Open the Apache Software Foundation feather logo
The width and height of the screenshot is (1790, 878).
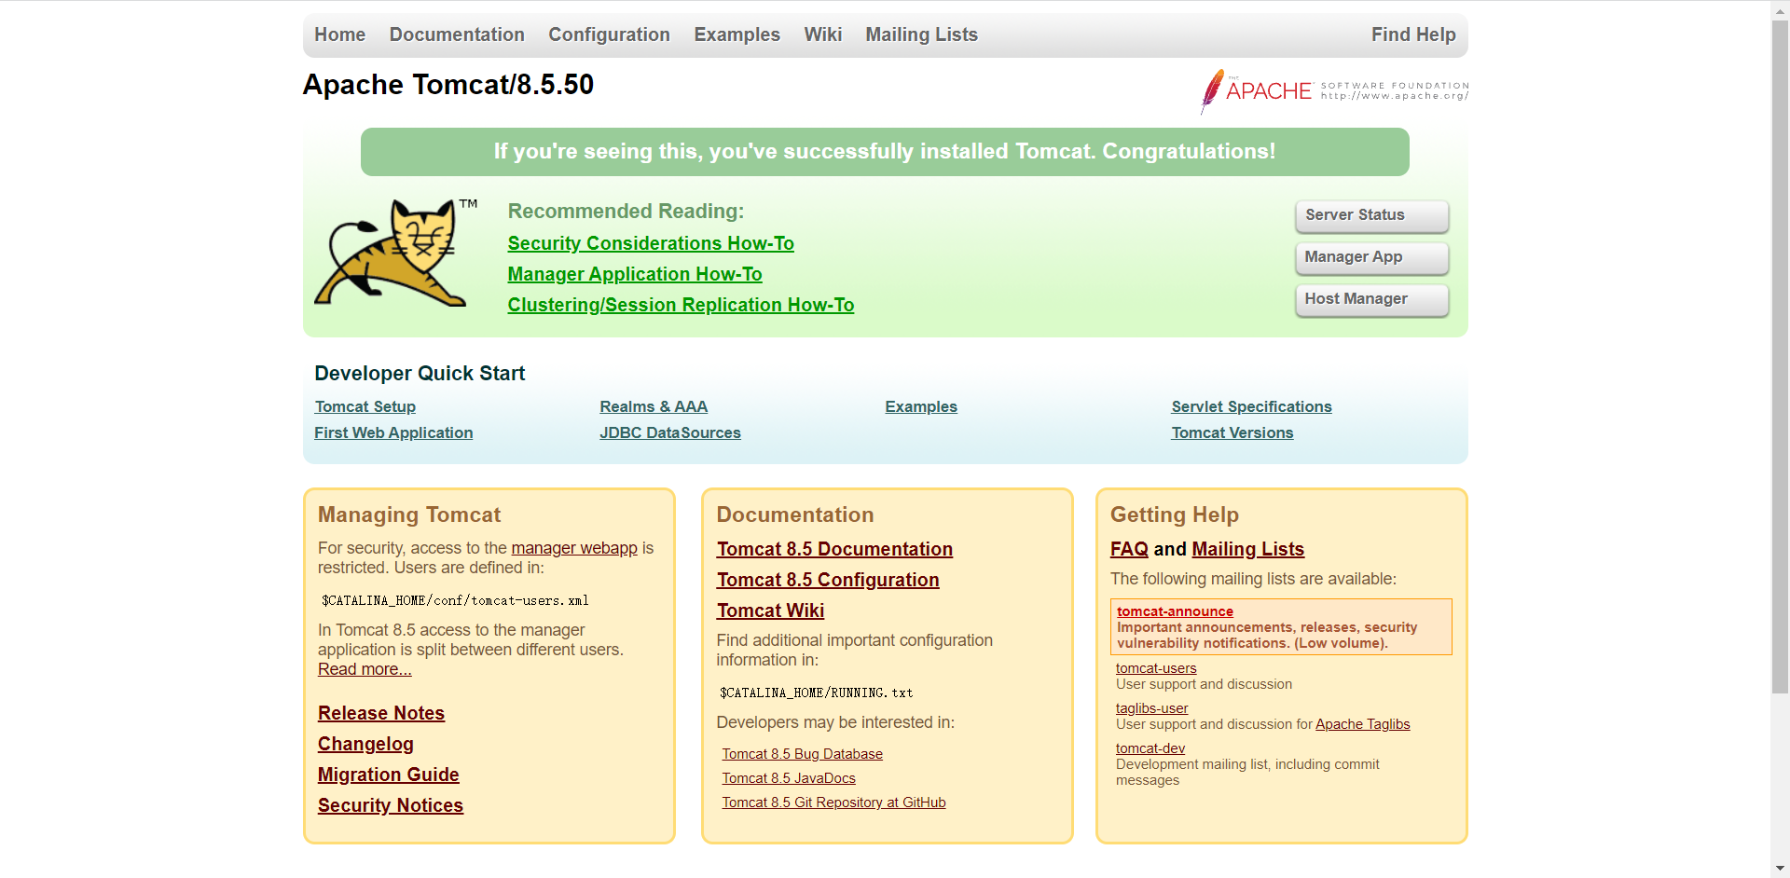click(1334, 90)
